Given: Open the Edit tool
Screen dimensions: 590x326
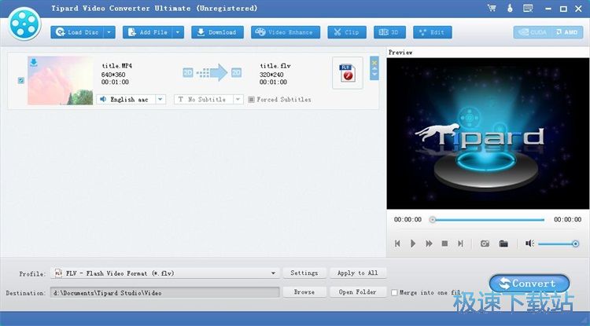Looking at the screenshot, I should coord(433,32).
